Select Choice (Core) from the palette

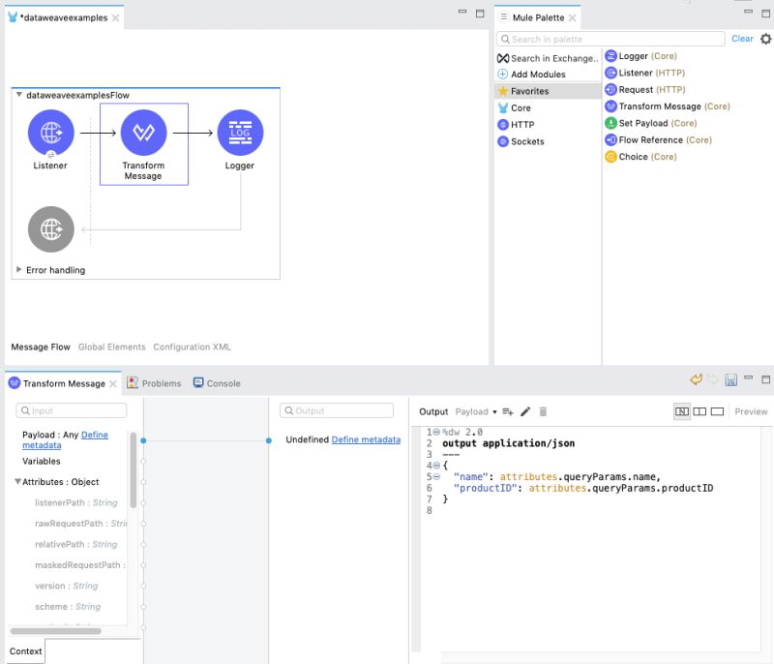(637, 156)
